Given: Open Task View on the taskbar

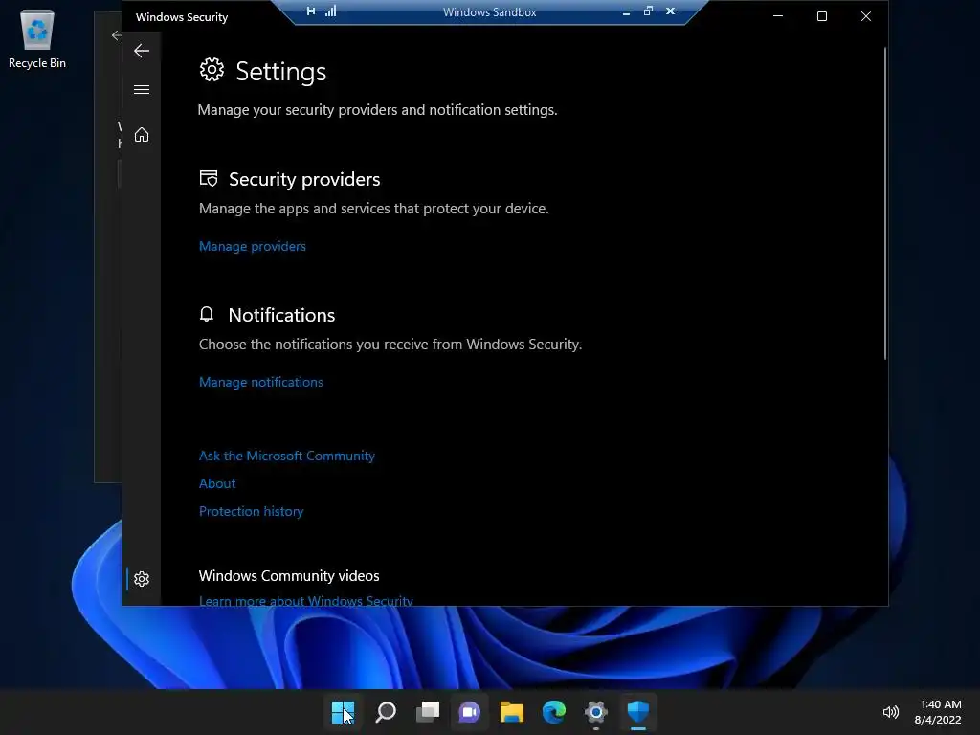Looking at the screenshot, I should tap(428, 712).
